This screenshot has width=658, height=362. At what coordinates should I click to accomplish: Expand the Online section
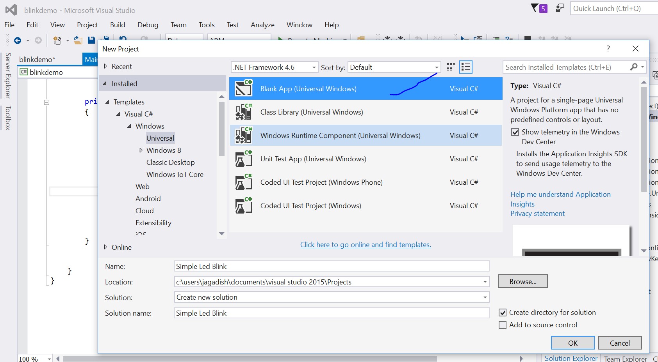tap(105, 247)
